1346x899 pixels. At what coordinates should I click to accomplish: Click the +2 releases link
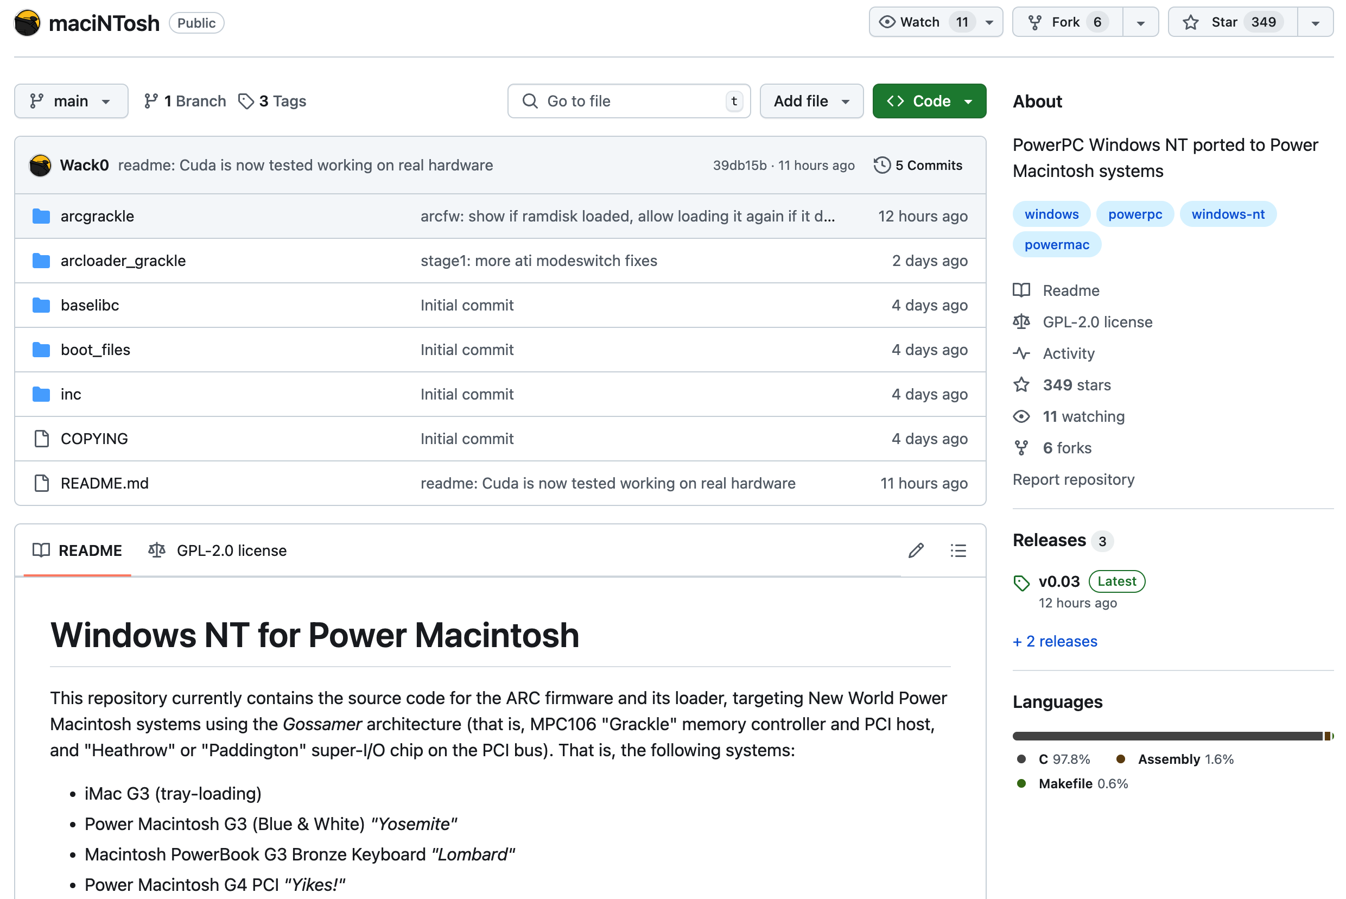click(x=1054, y=641)
